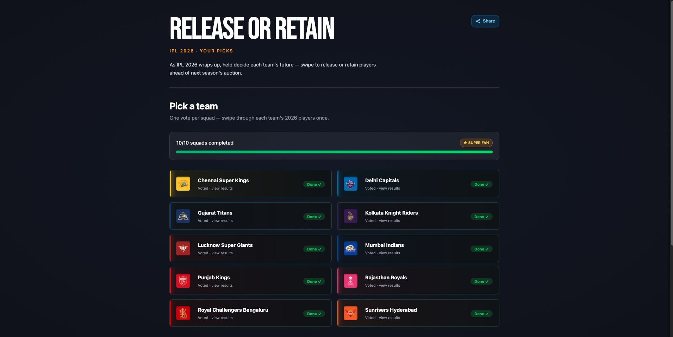673x337 pixels.
Task: Click Sunrisers Hyderabad's Done badge
Action: coord(481,314)
